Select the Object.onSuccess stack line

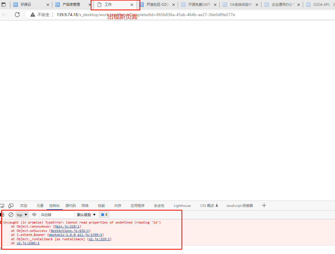(x=51, y=231)
